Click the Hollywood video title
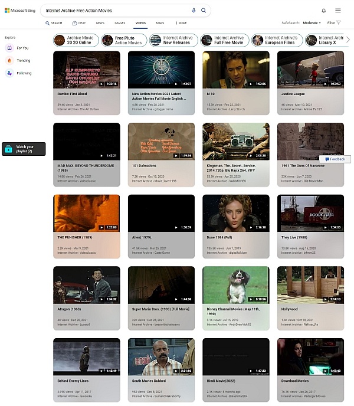This screenshot has width=354, height=406. [289, 309]
